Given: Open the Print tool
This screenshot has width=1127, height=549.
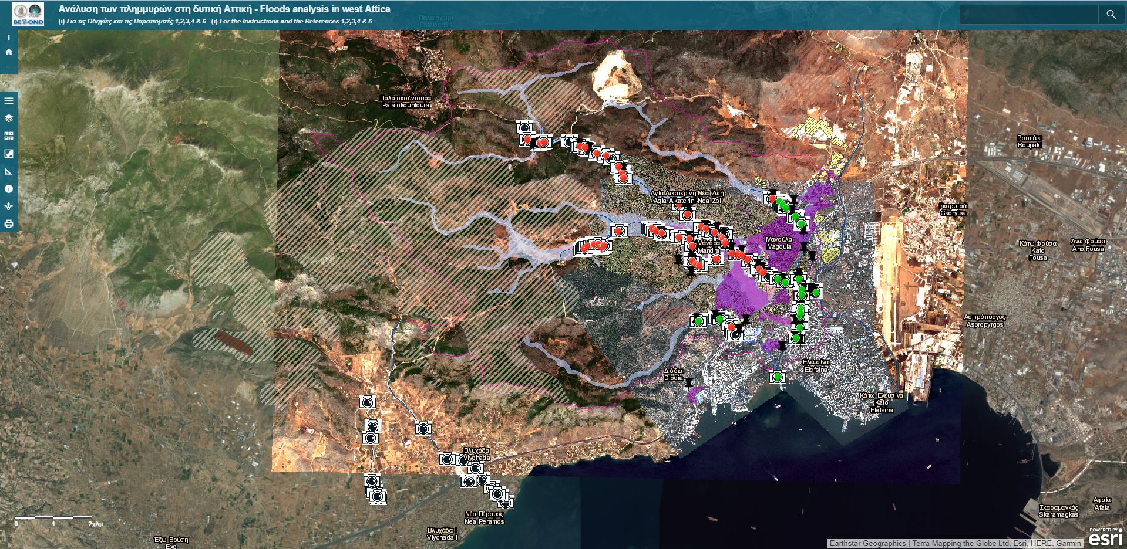Looking at the screenshot, I should coord(8,224).
